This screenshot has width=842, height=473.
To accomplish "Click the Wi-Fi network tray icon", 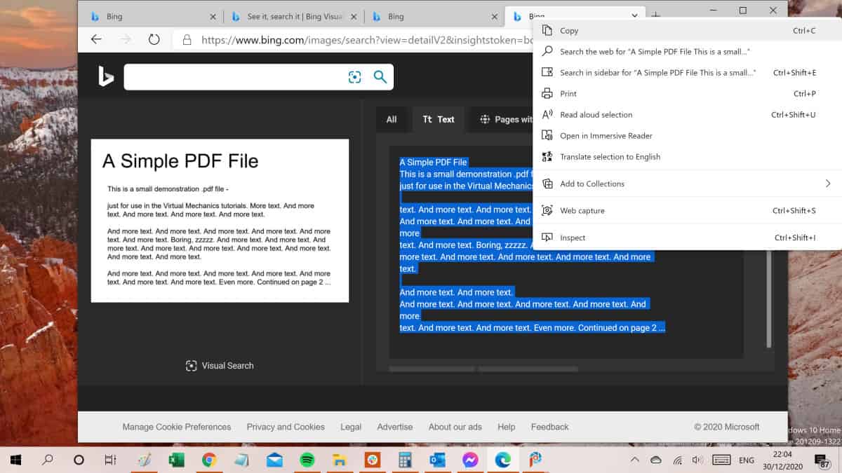I will 677,460.
